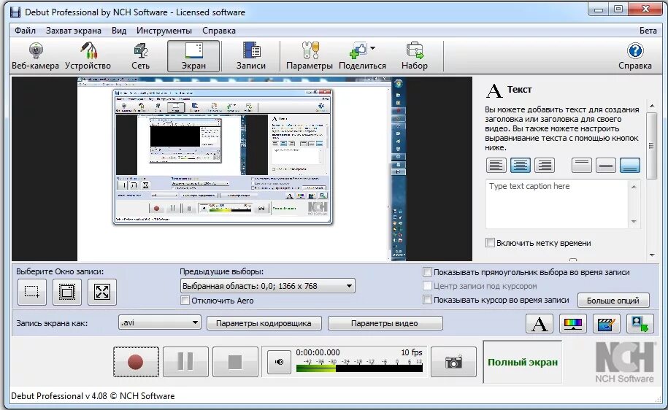Open the Записи recordings list
Viewport: 668px width, 410px height.
point(251,56)
